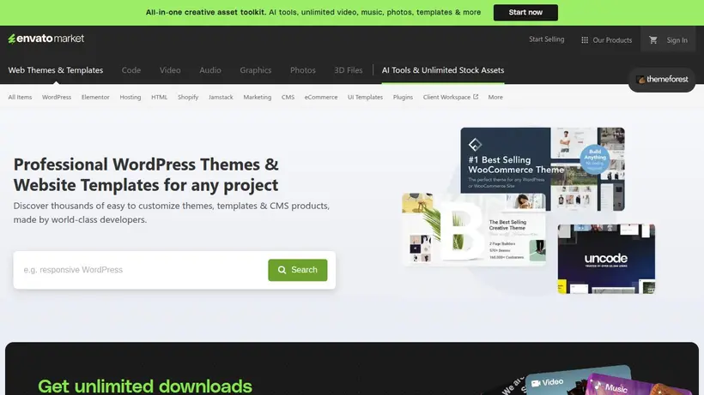Select HTML submenu

tap(159, 97)
